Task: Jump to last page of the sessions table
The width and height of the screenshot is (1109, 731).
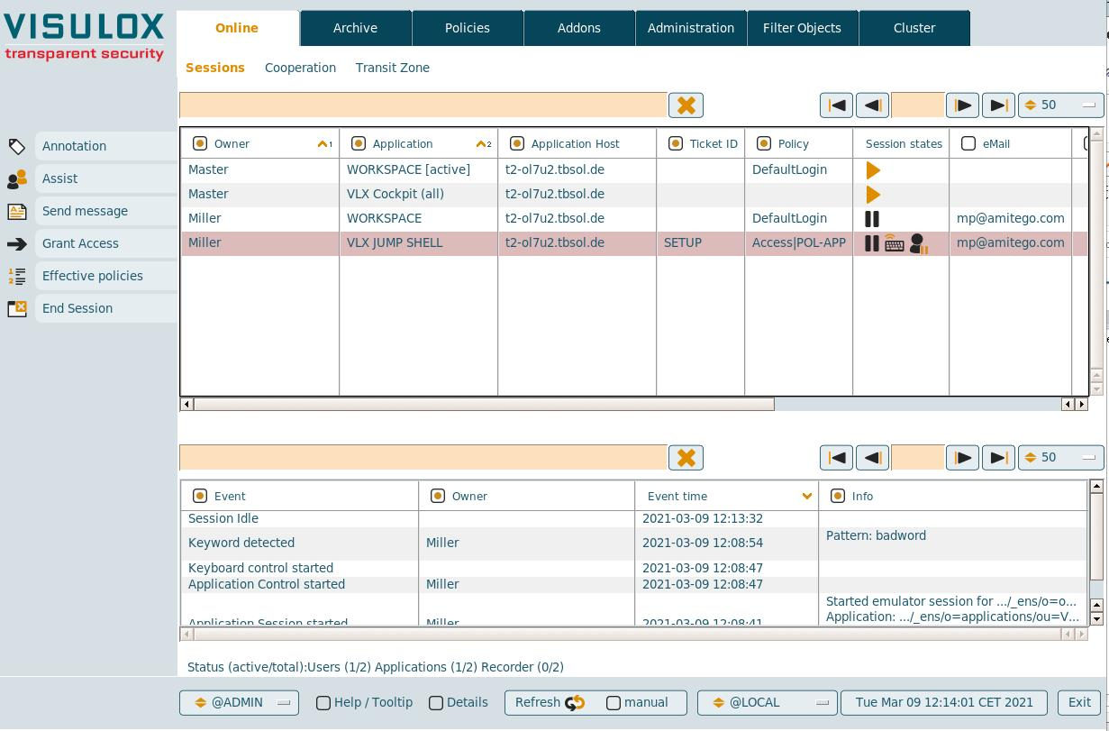Action: pyautogui.click(x=998, y=105)
